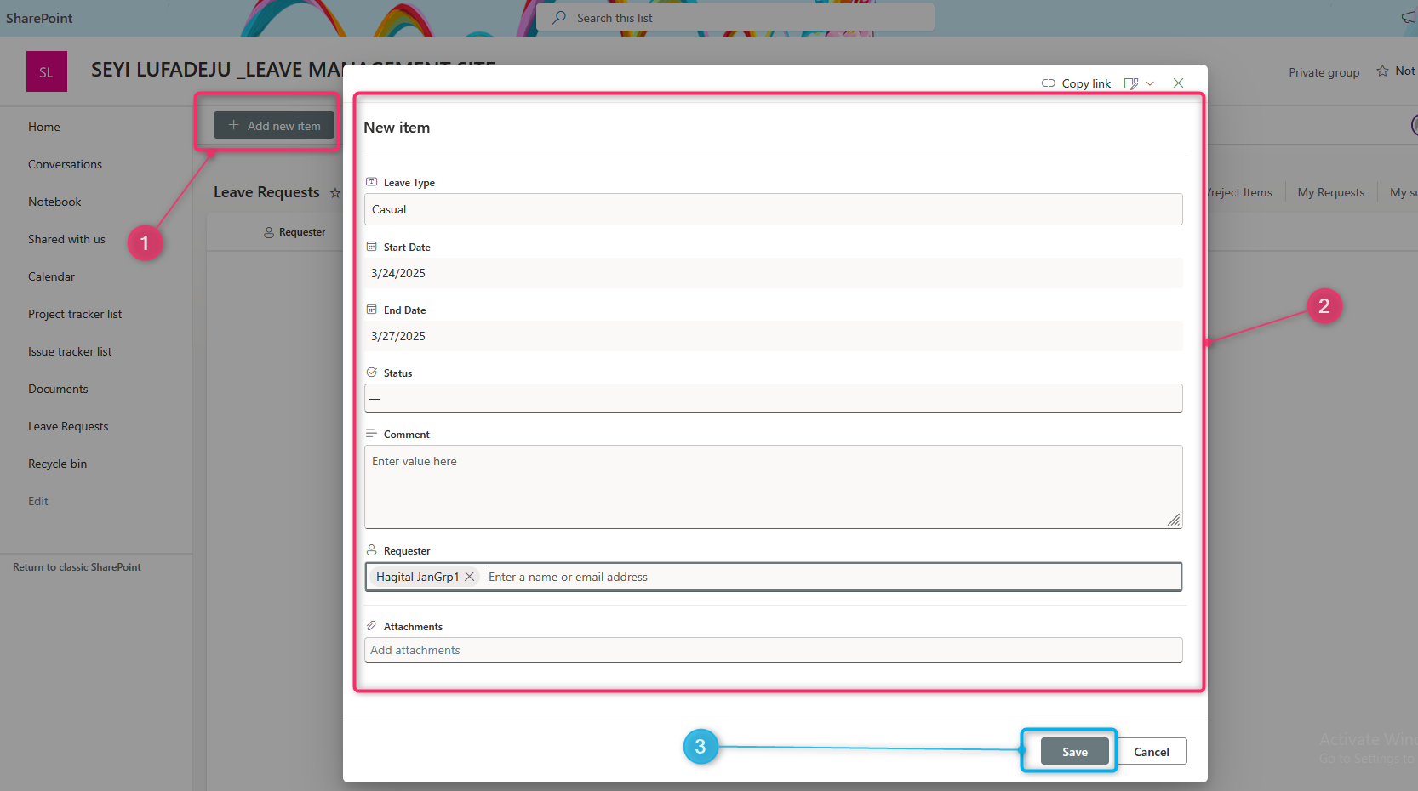The width and height of the screenshot is (1418, 791).
Task: Open the Start Date field
Action: tap(773, 273)
